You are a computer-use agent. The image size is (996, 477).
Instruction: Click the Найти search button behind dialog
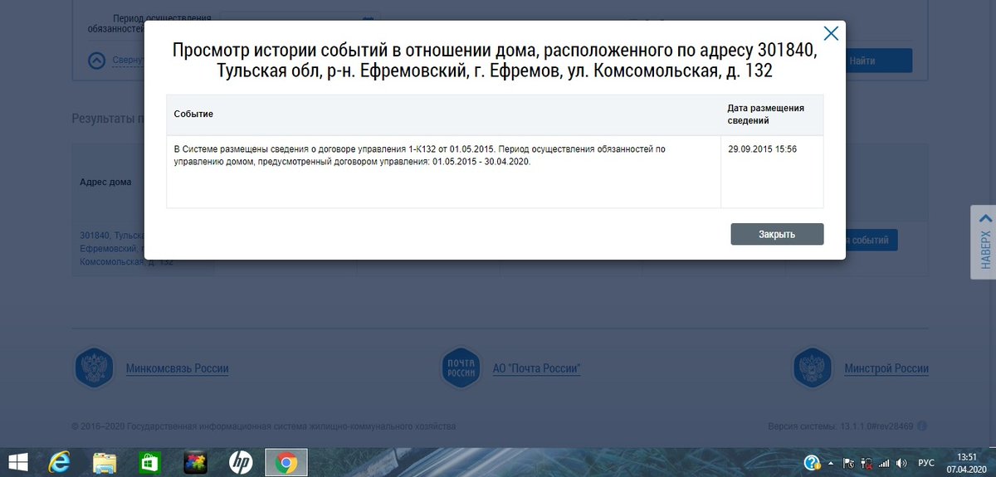pos(879,61)
